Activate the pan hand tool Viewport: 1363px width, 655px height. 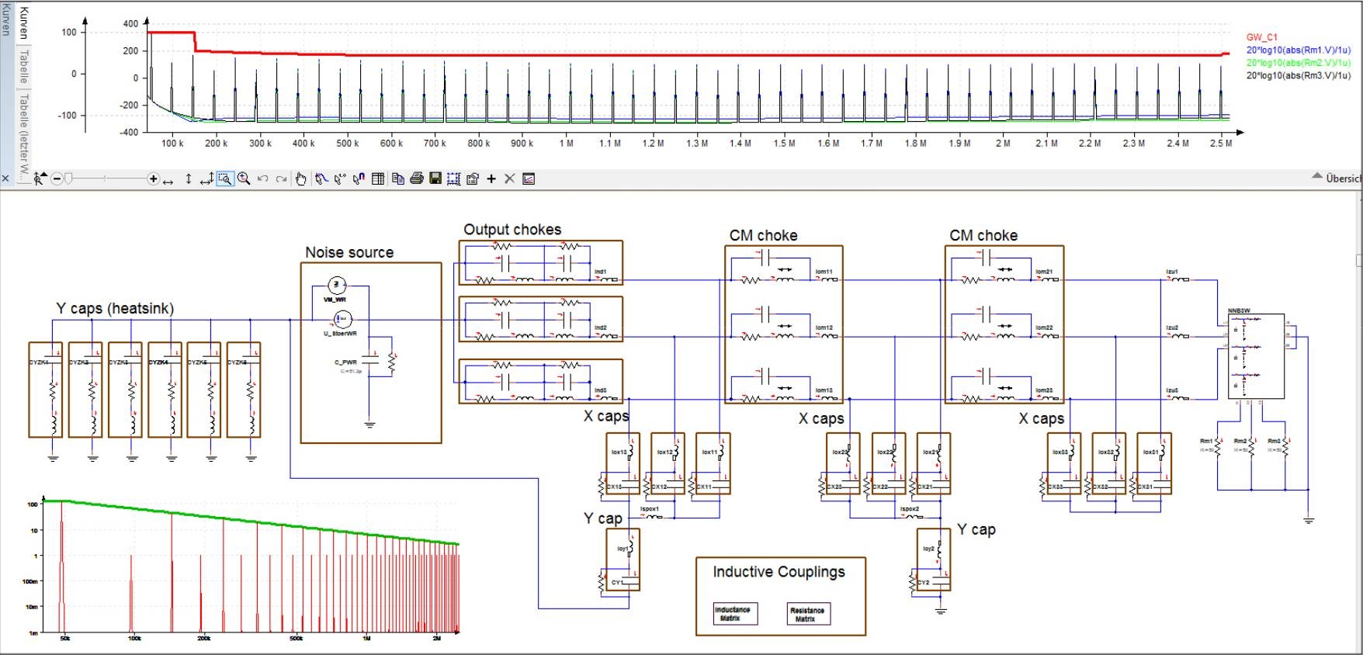pyautogui.click(x=300, y=179)
